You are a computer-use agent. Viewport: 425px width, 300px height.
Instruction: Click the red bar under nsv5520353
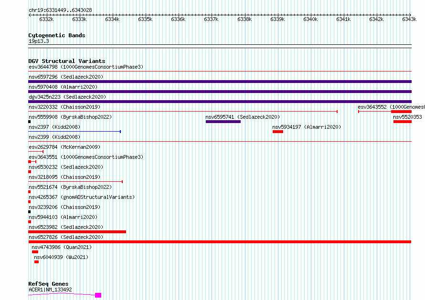point(403,122)
